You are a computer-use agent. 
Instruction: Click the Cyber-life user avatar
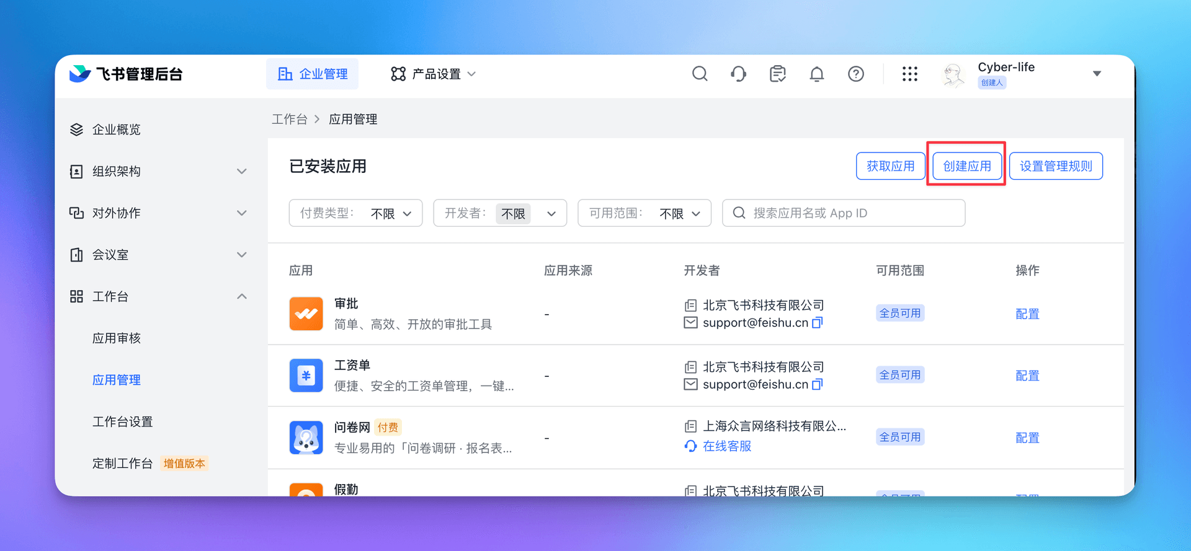(x=954, y=74)
